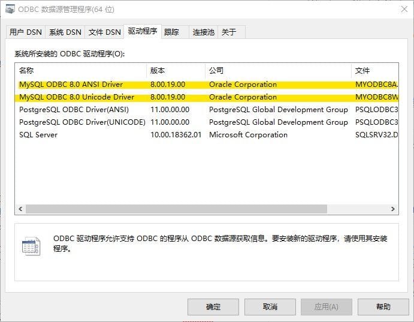This screenshot has height=322, width=414.
Task: Sort by the 版本 column header
Action: 176,71
